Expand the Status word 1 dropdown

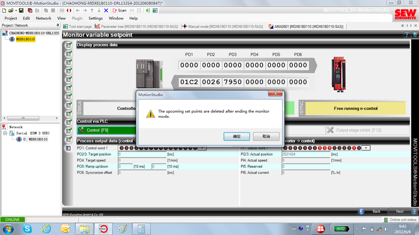[x=366, y=148]
